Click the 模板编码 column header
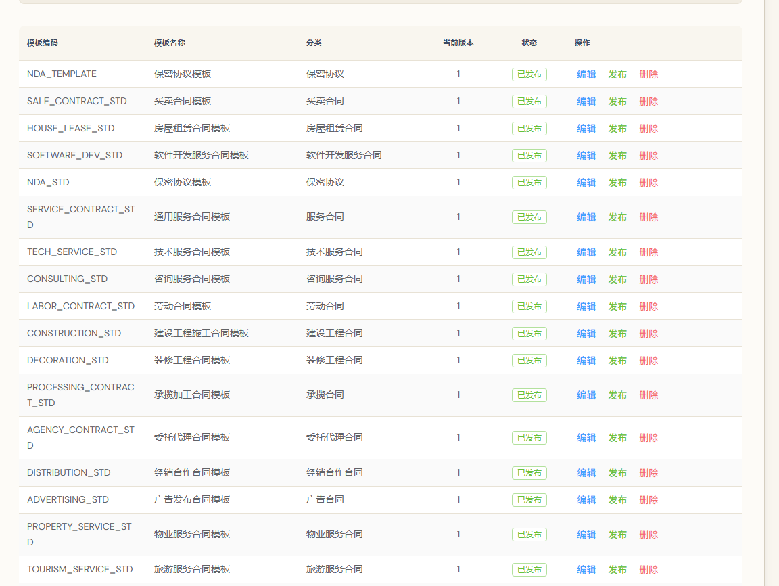Screen dimensions: 779x586 point(43,43)
